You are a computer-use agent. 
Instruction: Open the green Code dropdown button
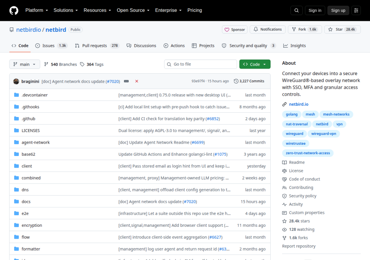(255, 64)
